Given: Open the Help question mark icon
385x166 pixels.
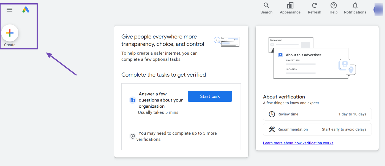Looking at the screenshot, I should [334, 5].
